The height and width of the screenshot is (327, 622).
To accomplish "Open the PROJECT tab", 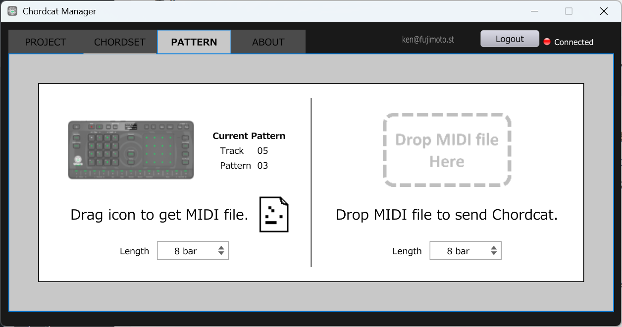I will tap(46, 42).
